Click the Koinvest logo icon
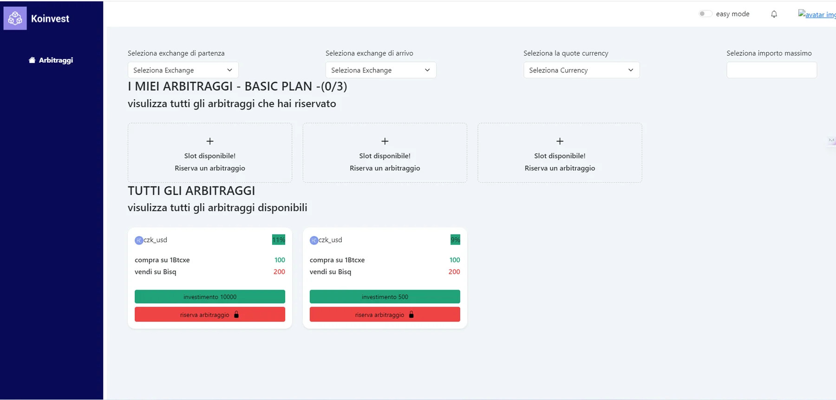 [15, 18]
